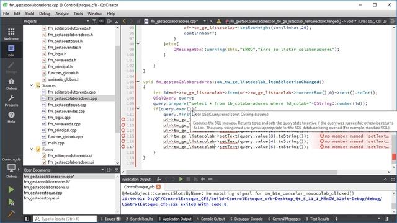
Task: Show the Debugger Console pane
Action: [x=246, y=219]
